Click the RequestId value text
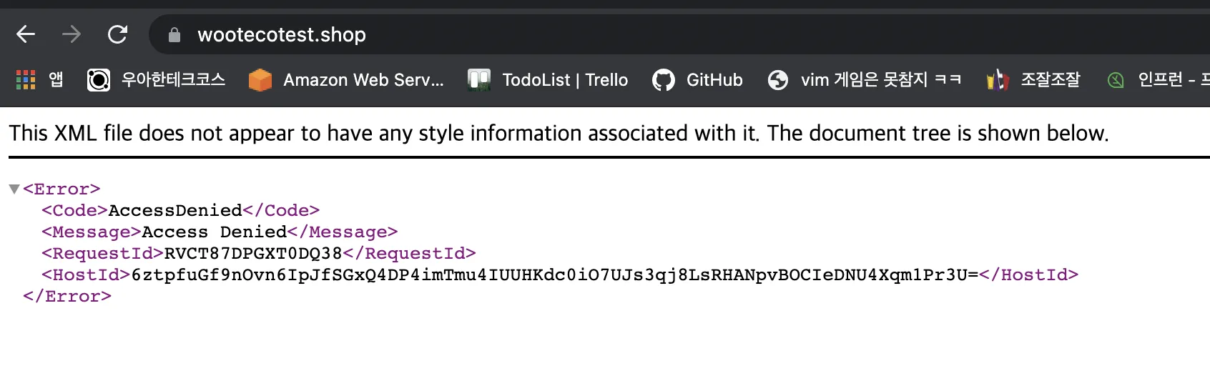1210x366 pixels. pos(253,254)
